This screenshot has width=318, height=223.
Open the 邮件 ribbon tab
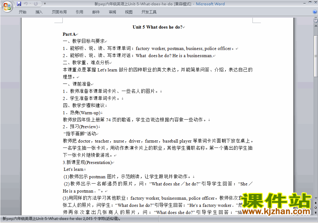tap(96, 12)
